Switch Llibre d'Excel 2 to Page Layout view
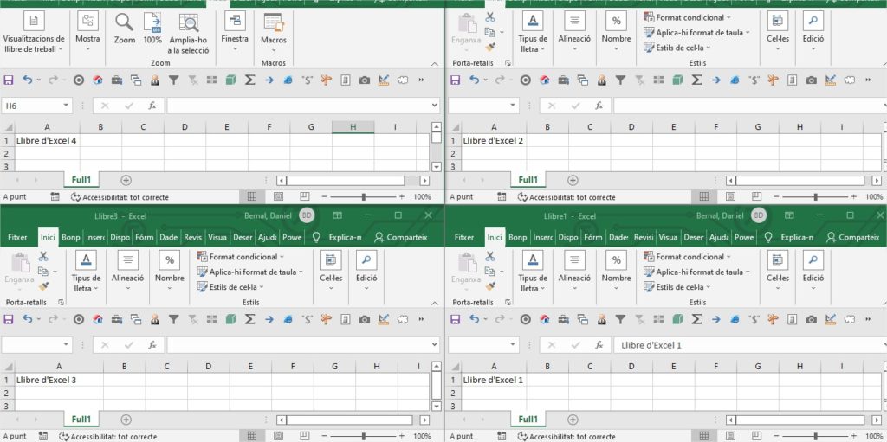The image size is (887, 442). pos(730,196)
